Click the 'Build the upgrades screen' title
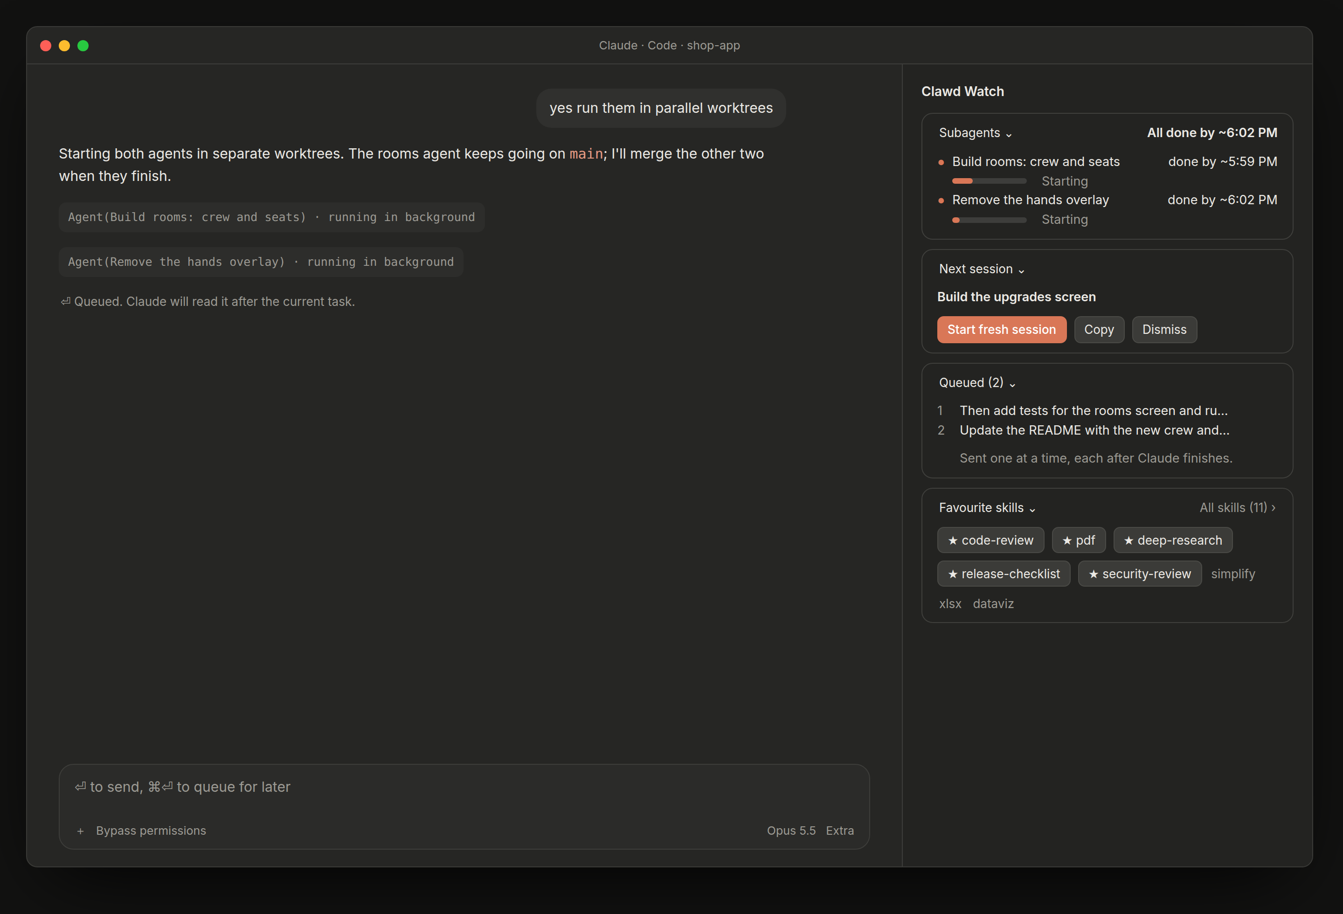Image resolution: width=1343 pixels, height=914 pixels. [1016, 297]
